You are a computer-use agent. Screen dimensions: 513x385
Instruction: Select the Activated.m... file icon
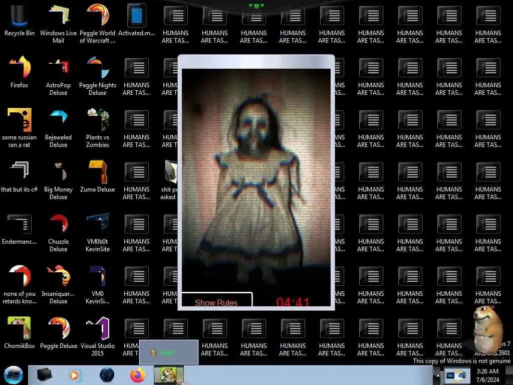[x=136, y=20]
